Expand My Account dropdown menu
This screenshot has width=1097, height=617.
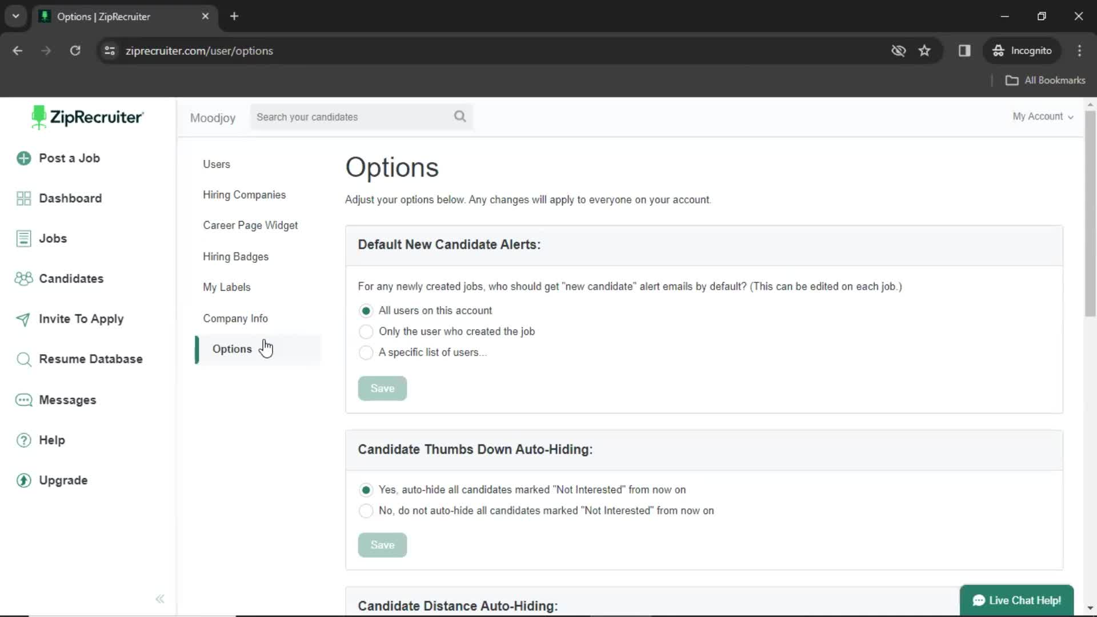point(1042,116)
